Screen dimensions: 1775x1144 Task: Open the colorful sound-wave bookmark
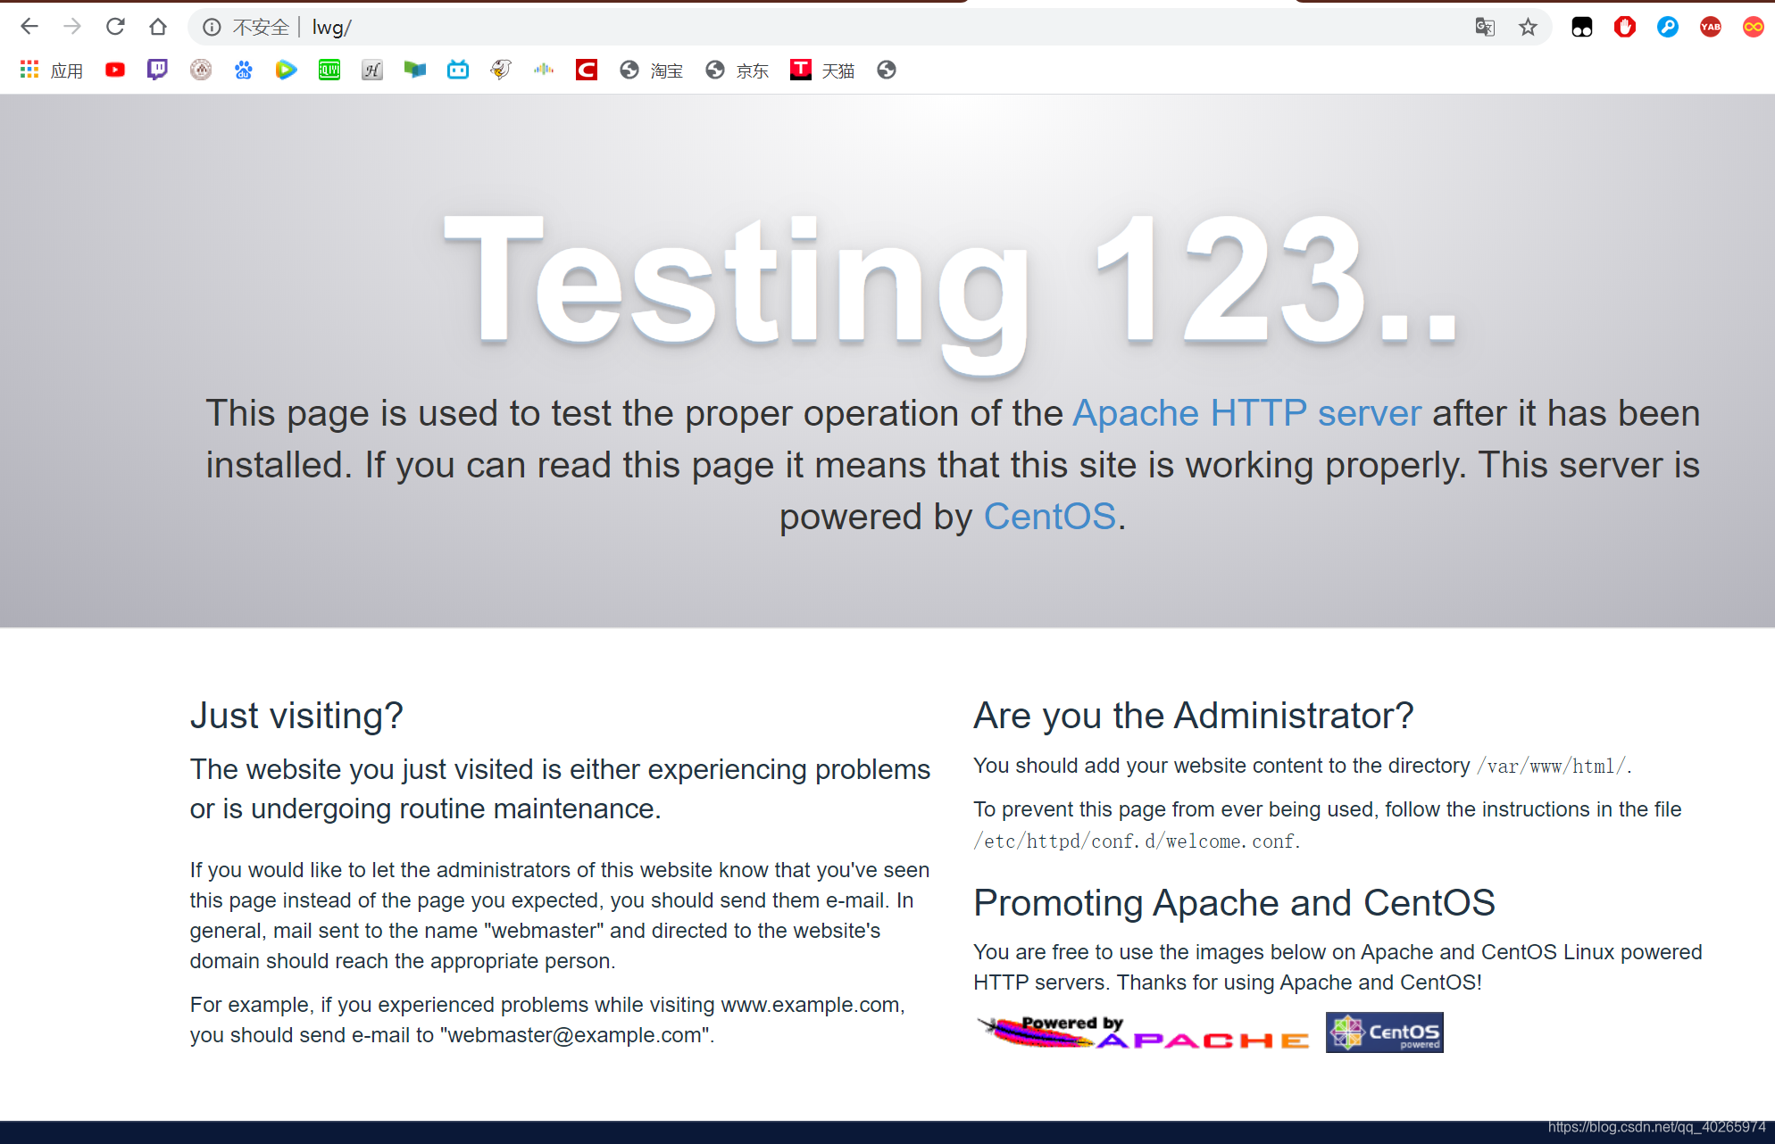pyautogui.click(x=544, y=70)
